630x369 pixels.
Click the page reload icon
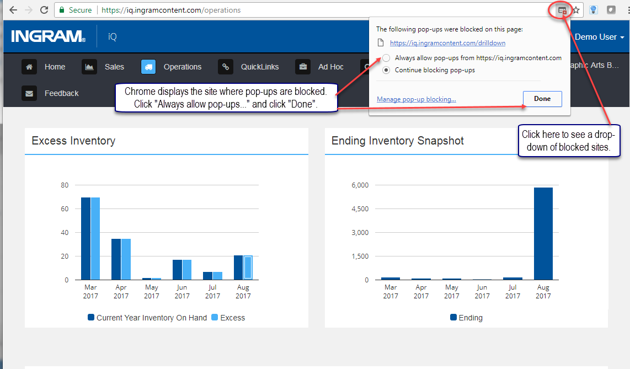coord(44,9)
